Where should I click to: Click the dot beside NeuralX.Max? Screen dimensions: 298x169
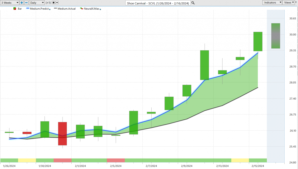(100, 9)
